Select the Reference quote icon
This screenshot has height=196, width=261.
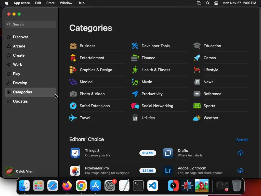click(x=197, y=94)
